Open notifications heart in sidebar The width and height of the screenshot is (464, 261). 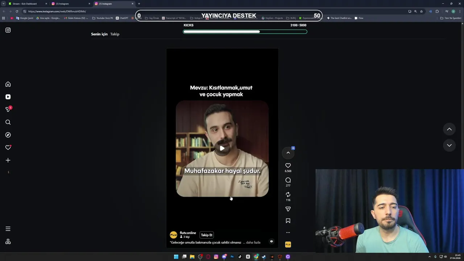point(8,148)
